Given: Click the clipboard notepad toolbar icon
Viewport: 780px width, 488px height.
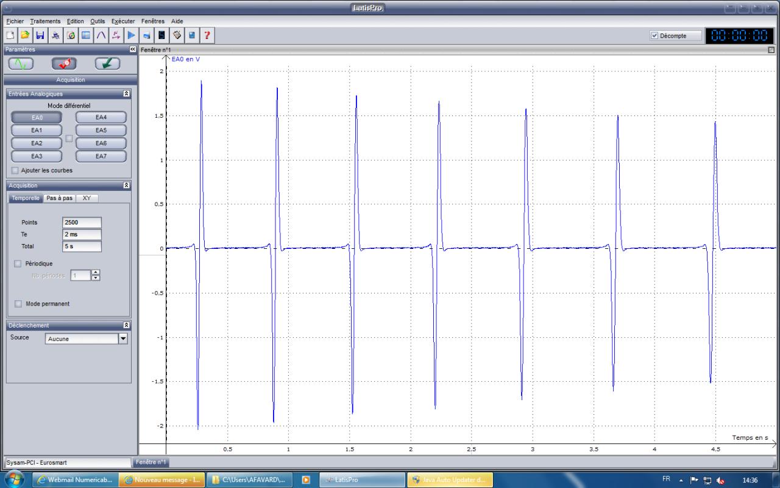Looking at the screenshot, I should 177,35.
